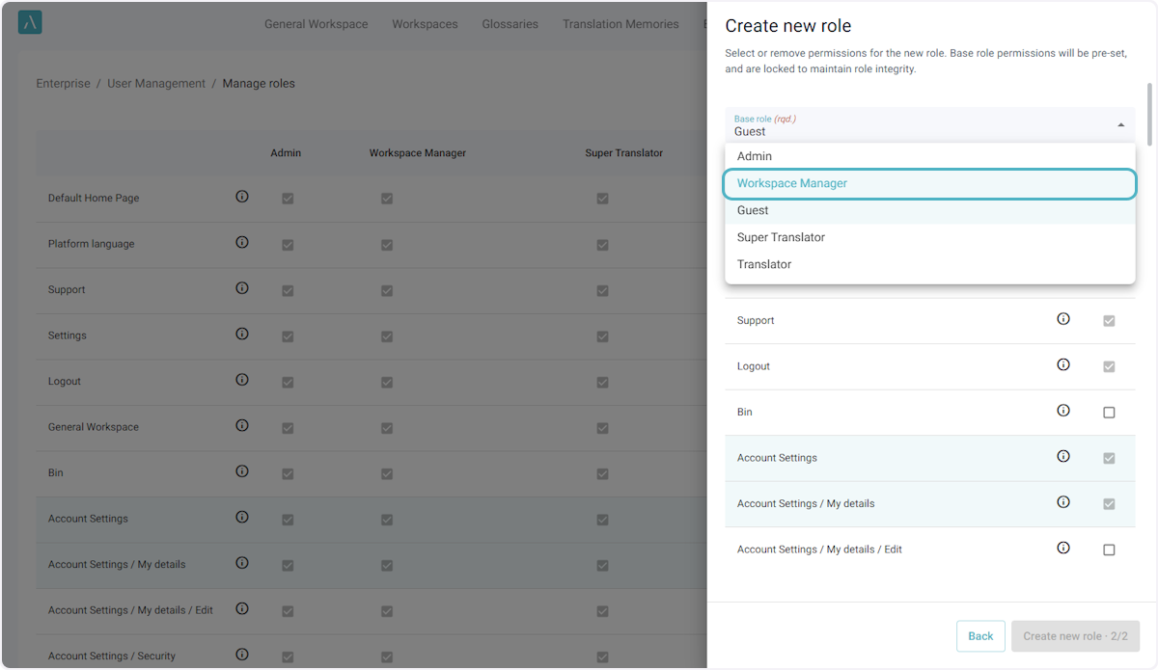Go to Translation Memories in top navigation
Screen dimensions: 1158x670
620,24
